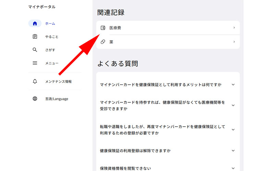Click the right chevron on 薬 row
Image resolution: width=274 pixels, height=171 pixels.
click(234, 42)
